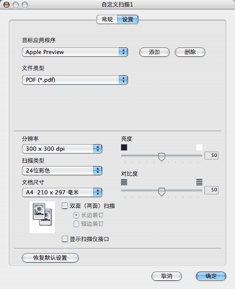Click the low contrast lines icon
The height and width of the screenshot is (289, 235).
coord(124,182)
